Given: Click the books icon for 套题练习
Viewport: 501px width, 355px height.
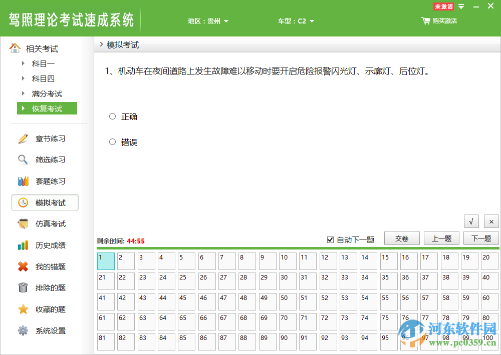Looking at the screenshot, I should coord(23,181).
